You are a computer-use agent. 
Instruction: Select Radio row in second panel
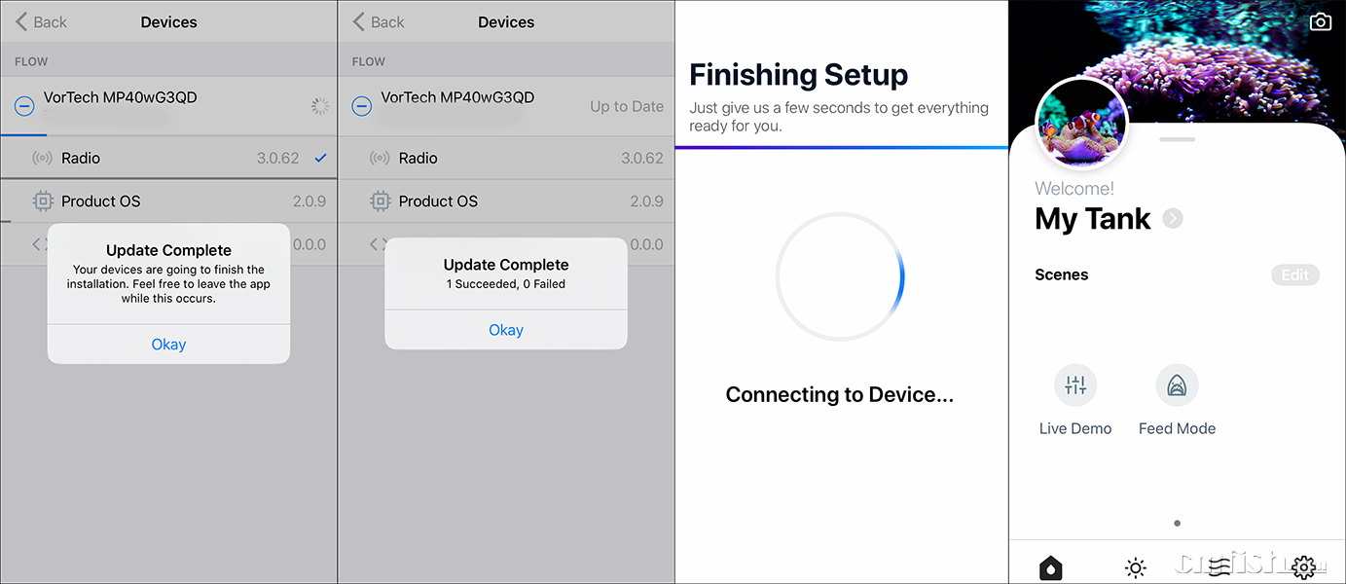pos(506,158)
